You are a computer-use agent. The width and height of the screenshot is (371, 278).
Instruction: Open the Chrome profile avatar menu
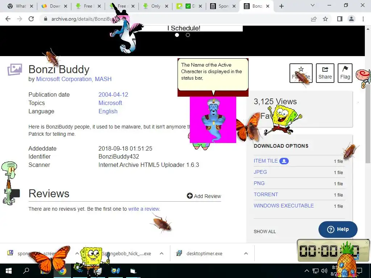pyautogui.click(x=351, y=19)
